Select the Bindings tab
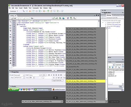131x107 pixels. tap(109, 15)
